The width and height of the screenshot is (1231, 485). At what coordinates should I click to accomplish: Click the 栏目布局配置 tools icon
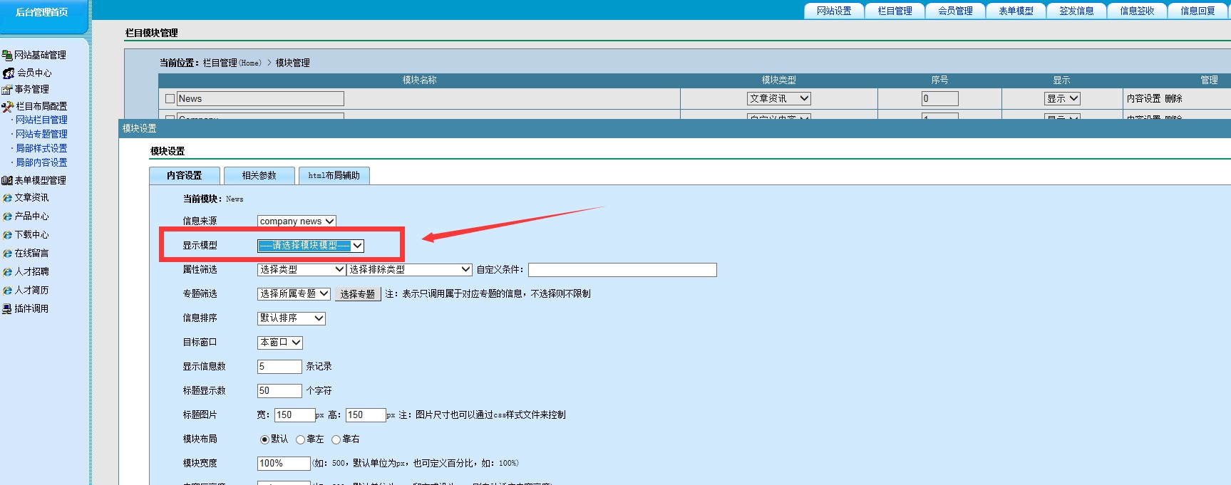click(x=8, y=106)
